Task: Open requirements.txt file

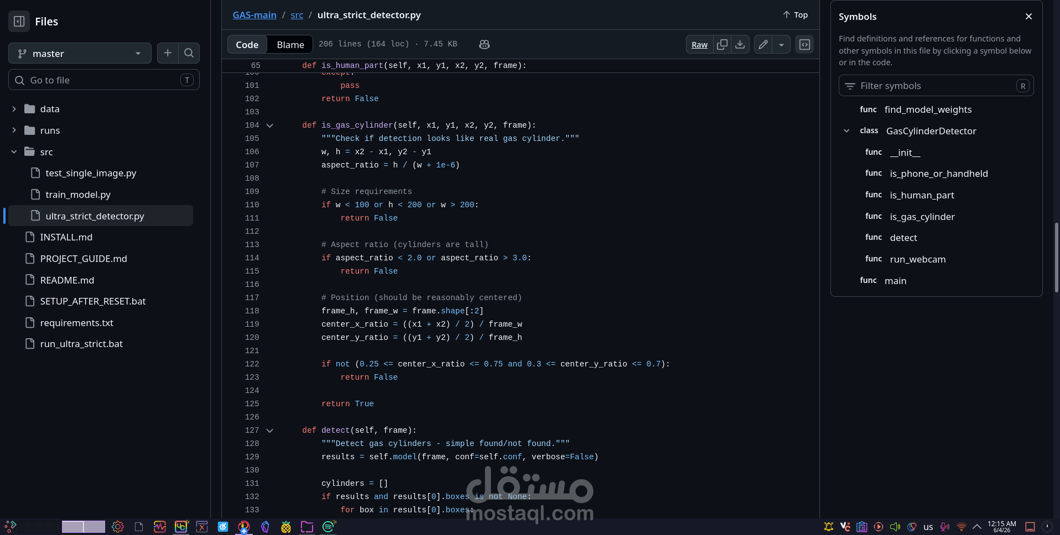Action: (x=76, y=323)
